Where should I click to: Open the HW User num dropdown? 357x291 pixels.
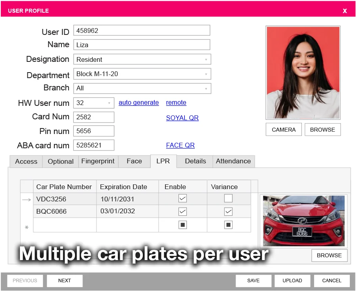(94, 103)
